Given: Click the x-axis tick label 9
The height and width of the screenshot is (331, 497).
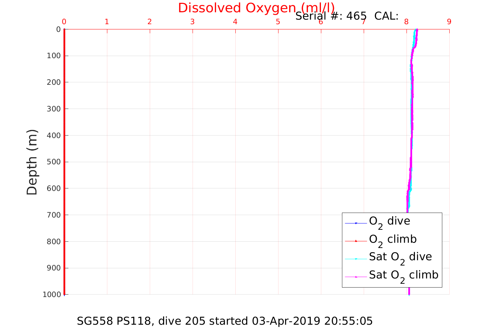Looking at the screenshot, I should click(449, 22).
